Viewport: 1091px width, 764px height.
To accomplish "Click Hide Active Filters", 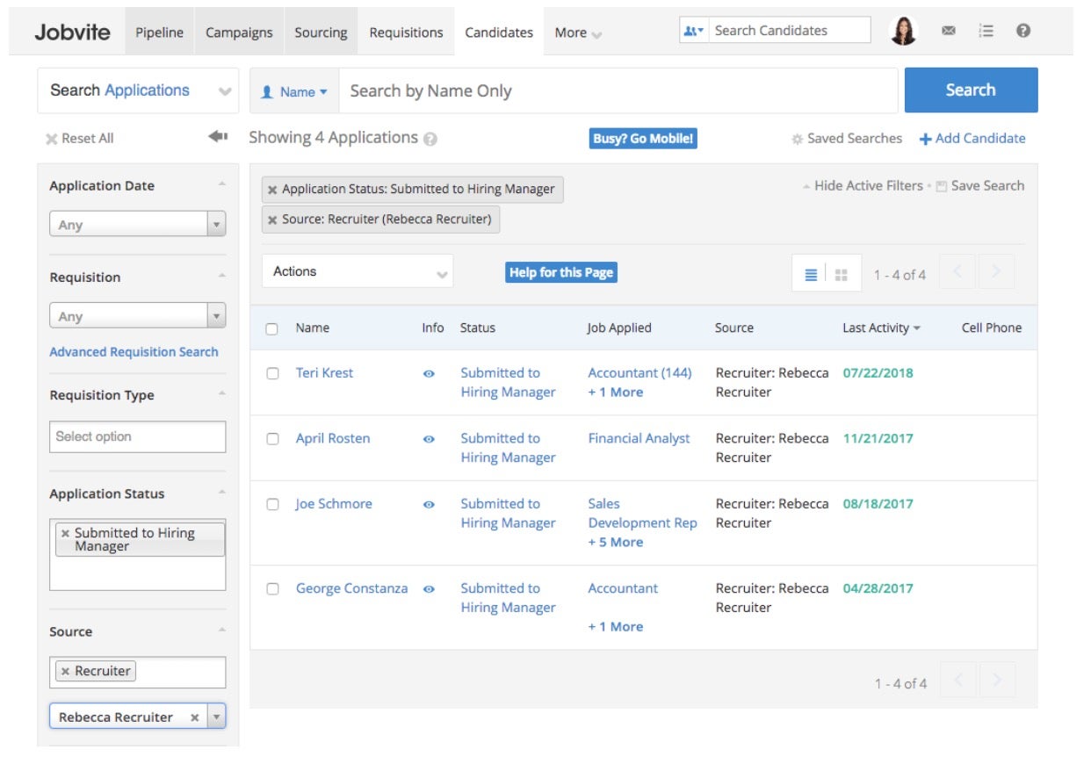I will (x=863, y=186).
